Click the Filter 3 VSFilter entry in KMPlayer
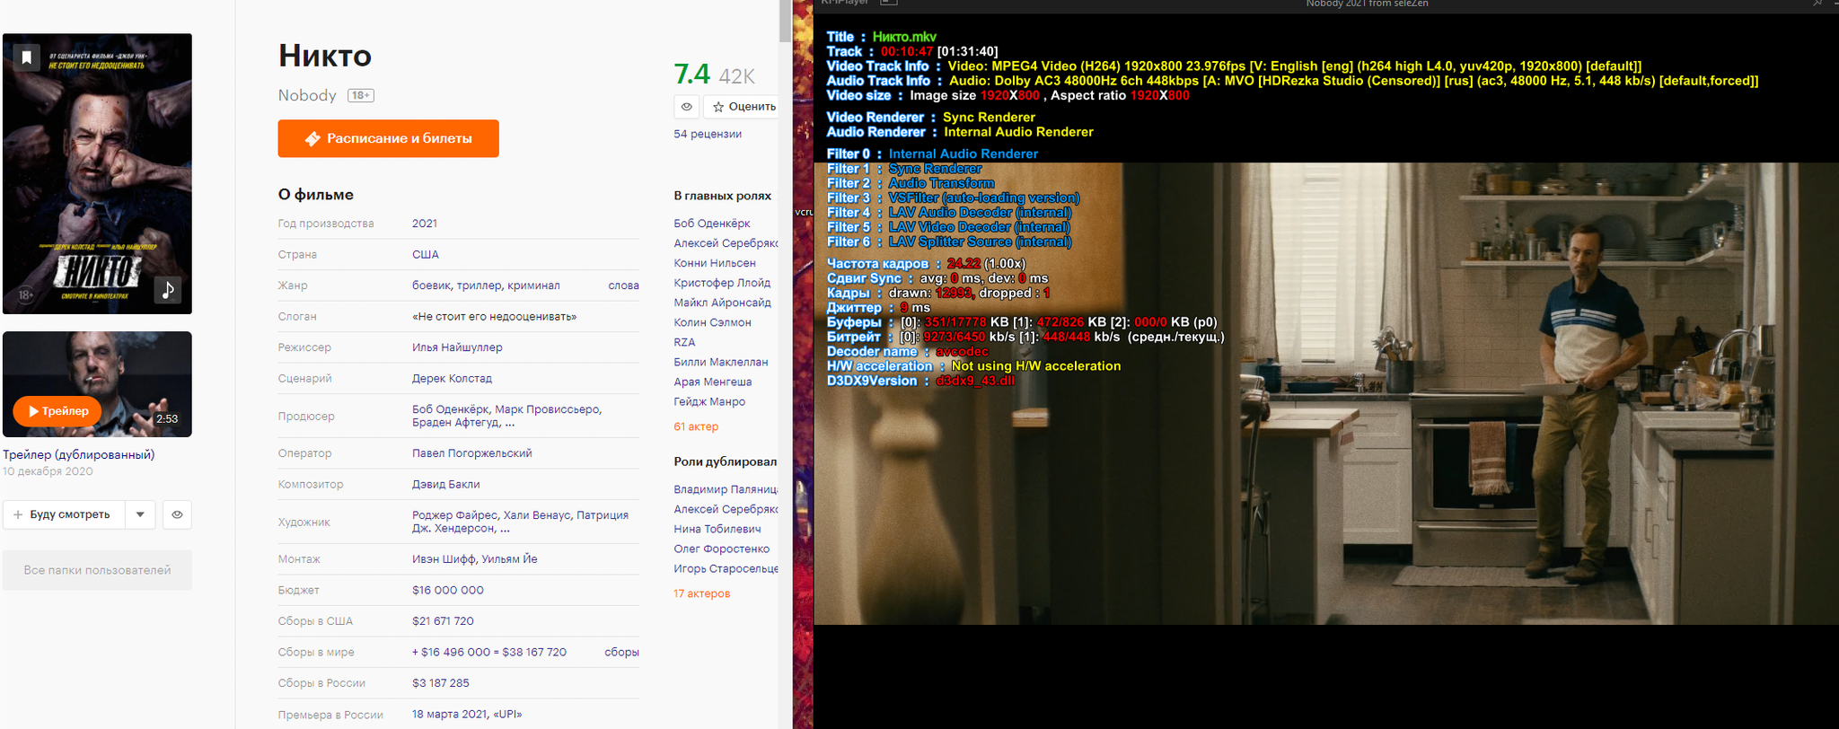Screen dimensions: 1839x729 [954, 198]
